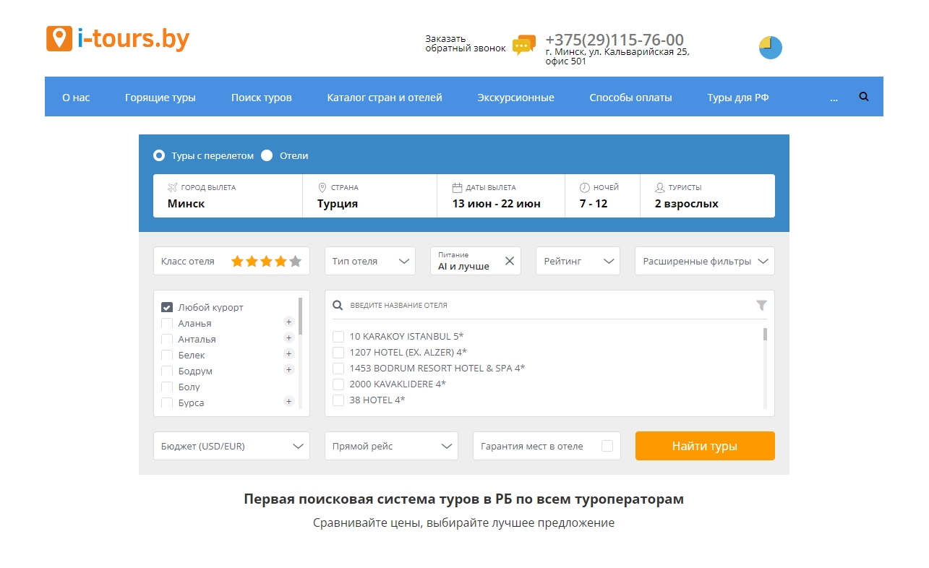Open Каталог стран и отелей menu
Screen dimensions: 929x568
click(x=385, y=97)
